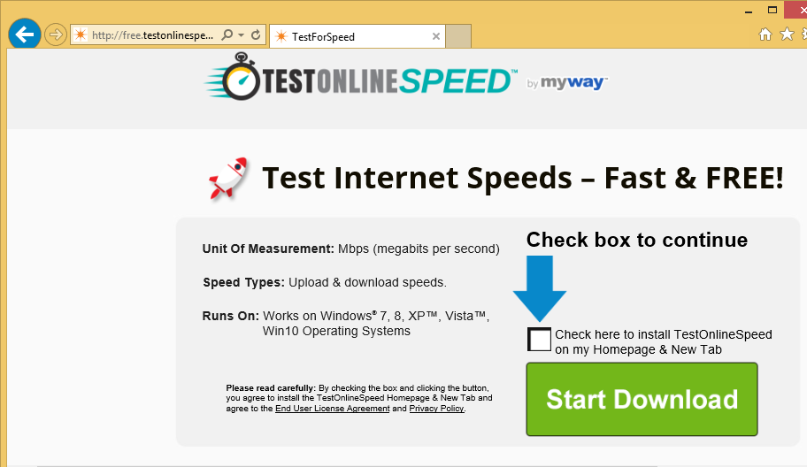807x467 pixels.
Task: Expand the address bar dropdown arrow
Action: click(240, 35)
